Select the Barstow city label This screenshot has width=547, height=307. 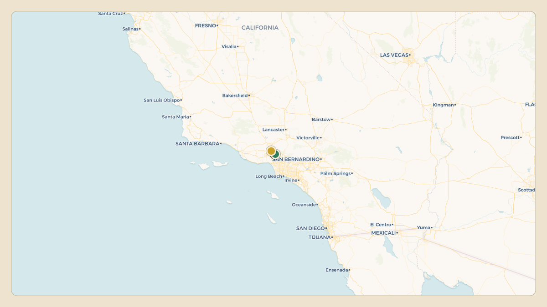tap(321, 119)
